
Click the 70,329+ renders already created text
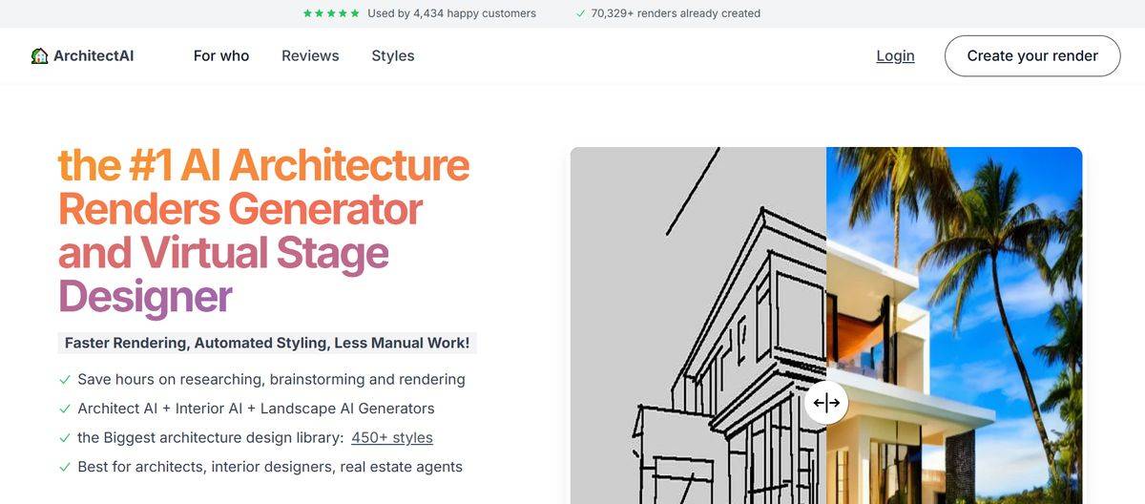click(676, 13)
